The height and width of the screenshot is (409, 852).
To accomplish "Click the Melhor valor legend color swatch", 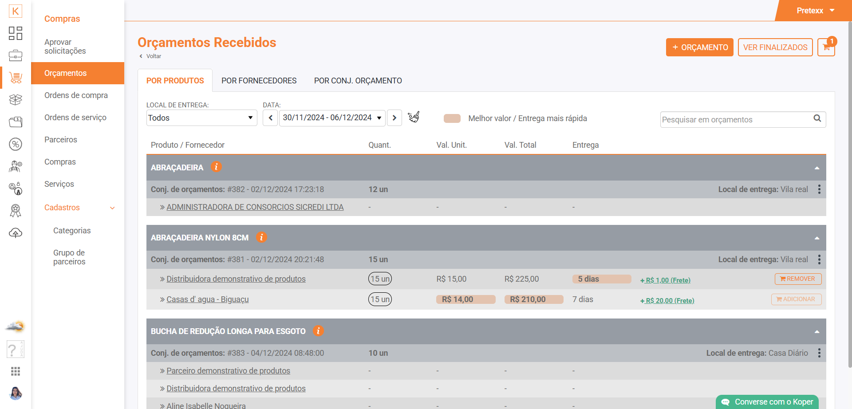I will pos(452,118).
